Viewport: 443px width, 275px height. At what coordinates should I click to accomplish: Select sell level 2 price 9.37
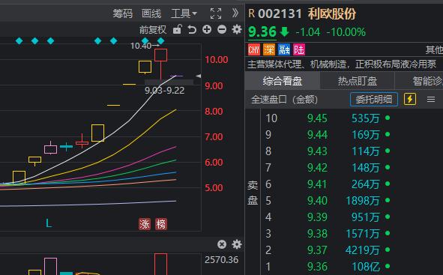click(x=317, y=250)
